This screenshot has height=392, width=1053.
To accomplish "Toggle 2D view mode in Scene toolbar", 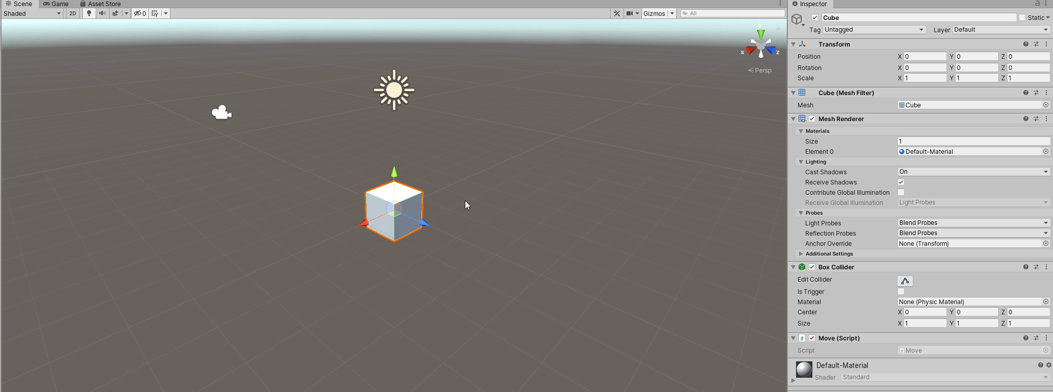I will (x=73, y=13).
